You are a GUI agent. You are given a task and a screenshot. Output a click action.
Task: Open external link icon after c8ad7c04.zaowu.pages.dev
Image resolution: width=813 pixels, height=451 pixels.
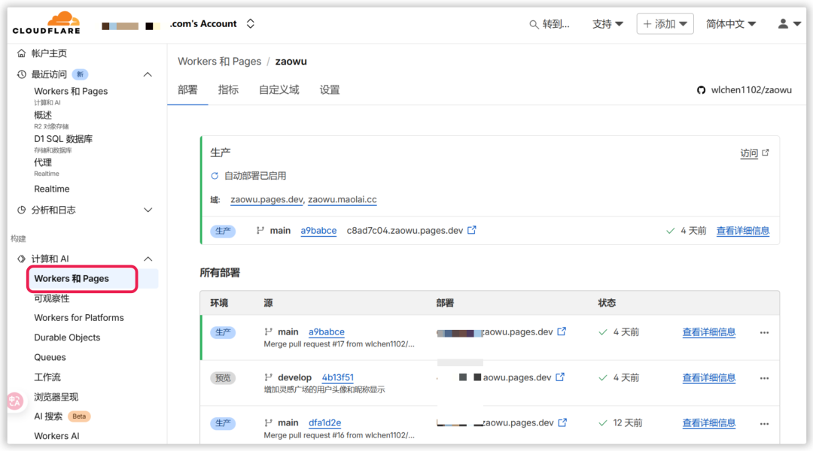point(472,230)
